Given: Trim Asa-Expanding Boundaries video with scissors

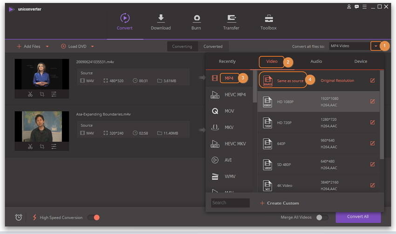Looking at the screenshot, I should pos(30,146).
